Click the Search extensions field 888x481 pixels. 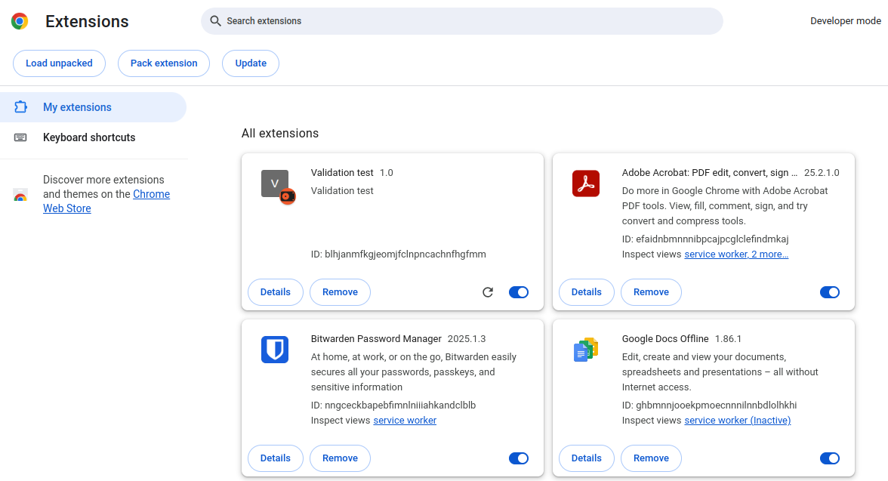461,21
